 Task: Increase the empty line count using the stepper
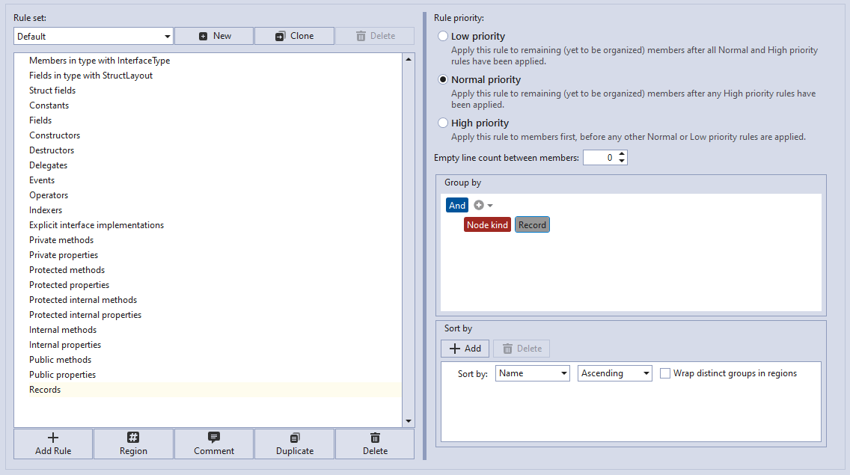tap(621, 153)
